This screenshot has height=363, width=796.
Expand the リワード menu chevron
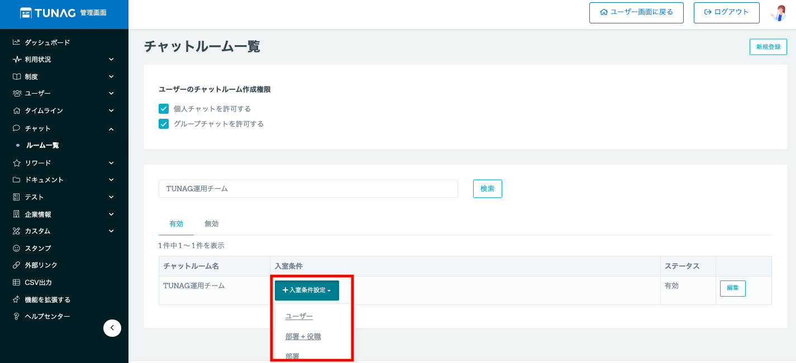point(111,163)
